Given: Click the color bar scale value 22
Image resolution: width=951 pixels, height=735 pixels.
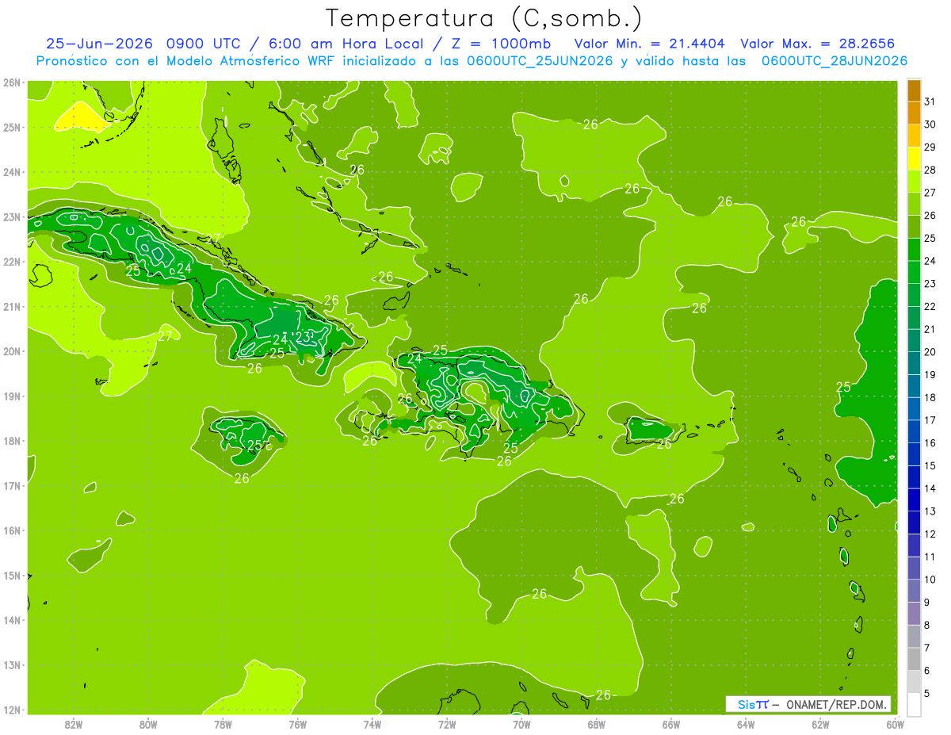Looking at the screenshot, I should point(930,306).
